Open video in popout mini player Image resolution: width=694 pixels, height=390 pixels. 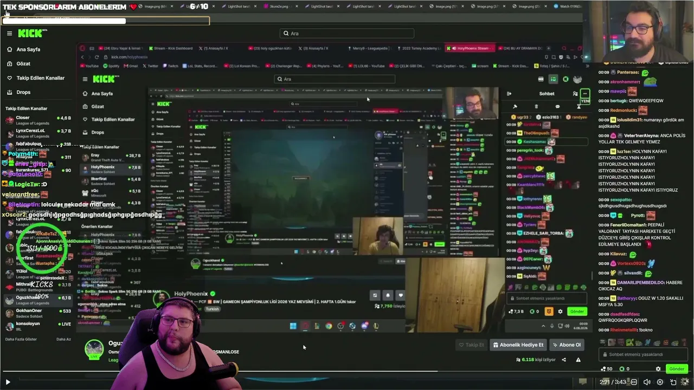pos(673,382)
